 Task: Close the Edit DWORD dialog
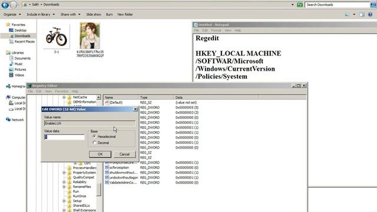[135, 109]
